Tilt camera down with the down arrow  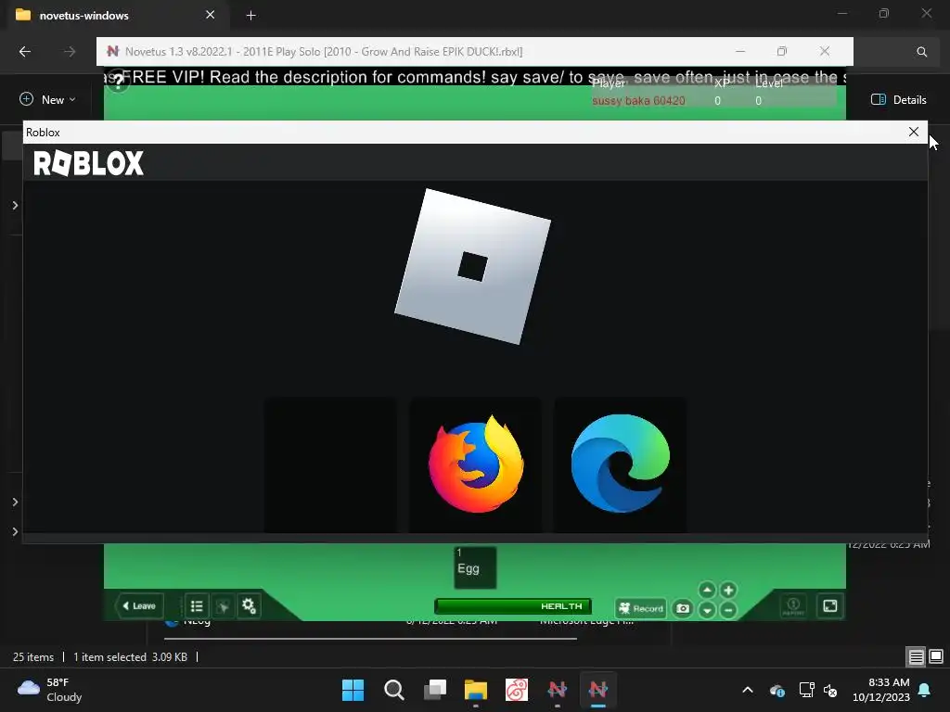(707, 610)
